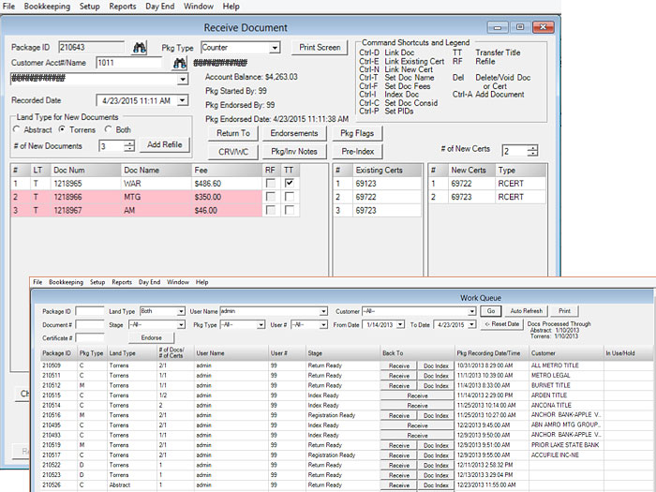Click the binoculars search icon beside Package ID
Screen dimensions: 656x492
point(140,48)
